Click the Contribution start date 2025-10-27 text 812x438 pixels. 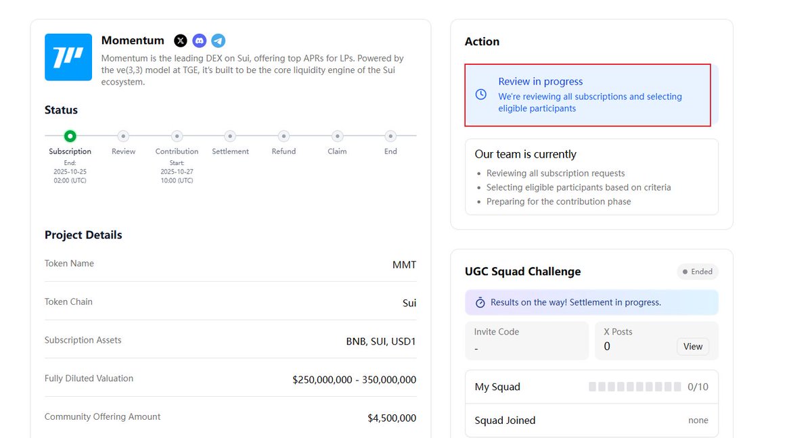pos(177,172)
